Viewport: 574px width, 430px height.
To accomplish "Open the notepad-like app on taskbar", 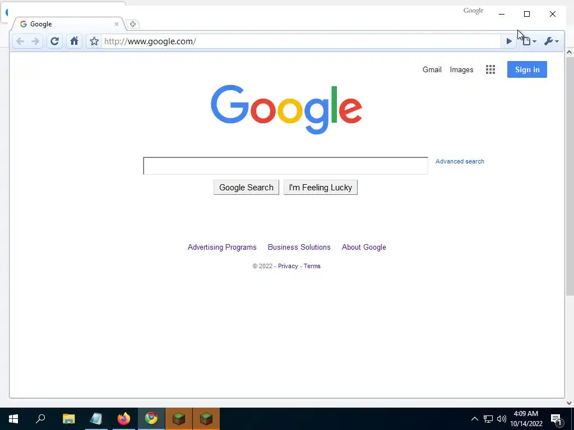I will 96,419.
